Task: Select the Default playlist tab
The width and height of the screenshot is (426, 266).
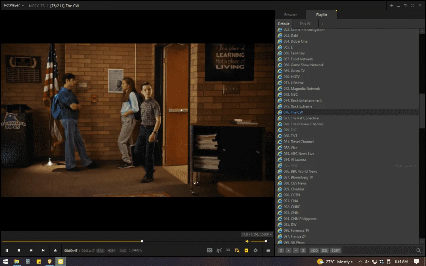Action: coord(284,24)
